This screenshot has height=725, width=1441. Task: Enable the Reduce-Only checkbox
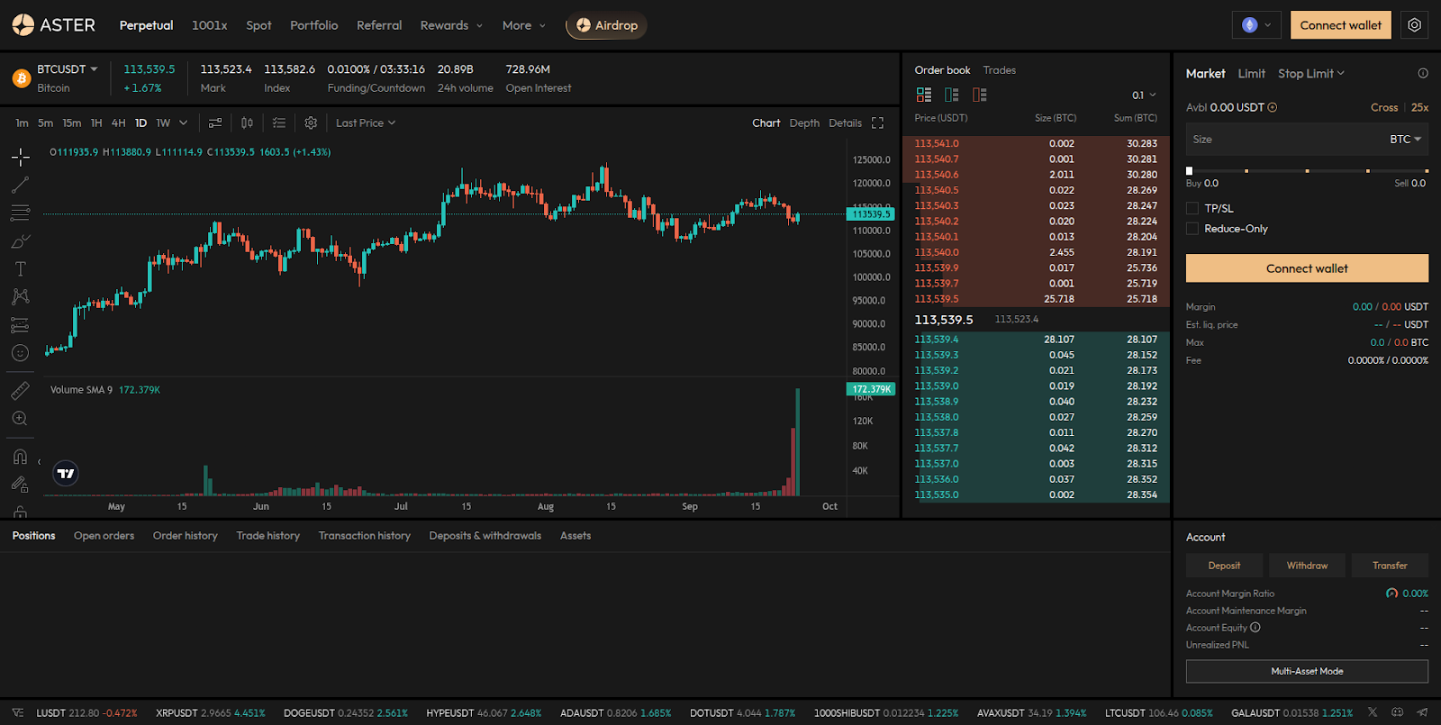pos(1192,229)
